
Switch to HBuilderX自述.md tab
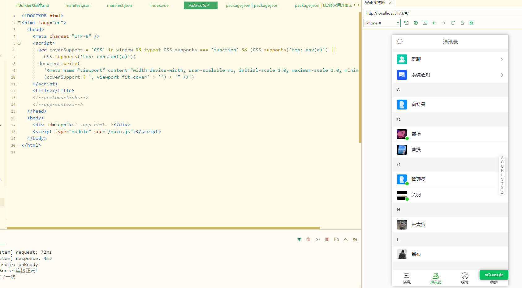pos(32,5)
